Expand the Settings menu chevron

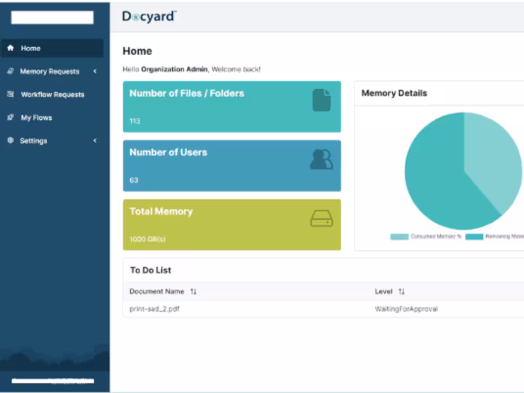click(96, 140)
